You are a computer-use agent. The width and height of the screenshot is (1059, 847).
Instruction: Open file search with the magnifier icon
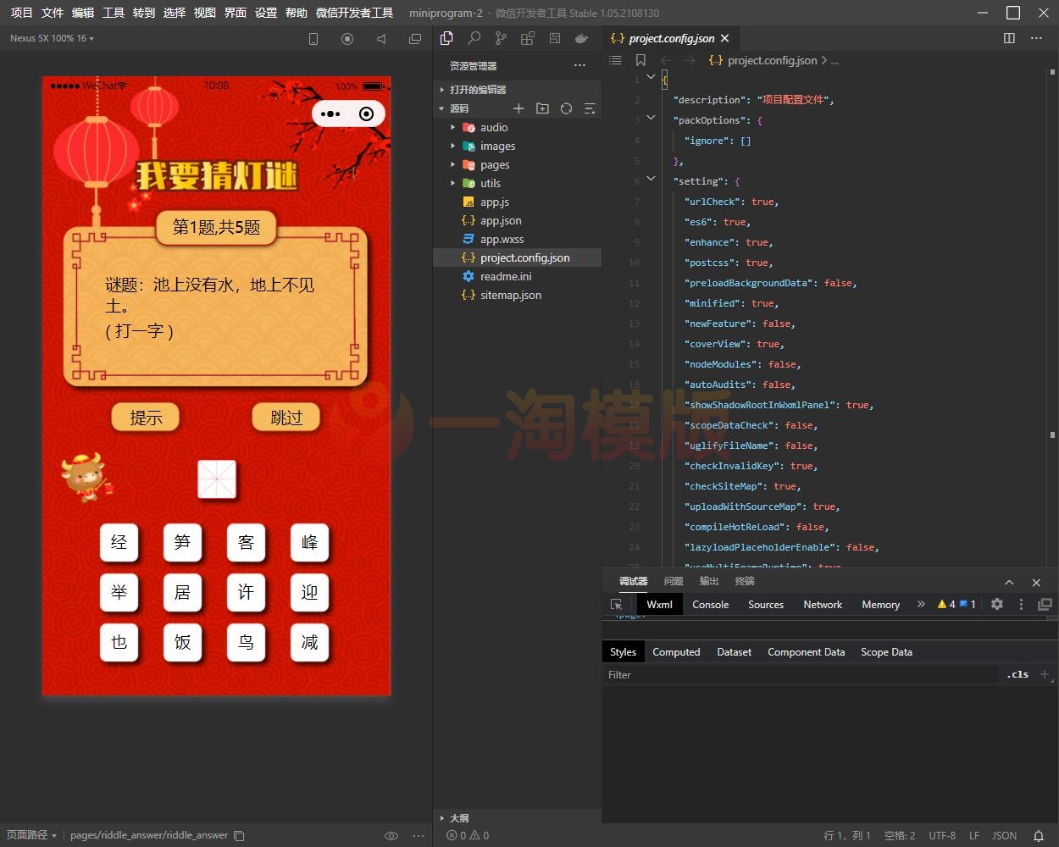point(474,38)
